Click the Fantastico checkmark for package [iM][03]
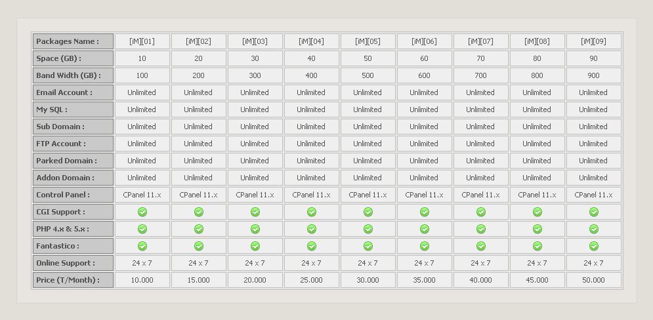Viewport: 653px width, 320px height. click(255, 246)
